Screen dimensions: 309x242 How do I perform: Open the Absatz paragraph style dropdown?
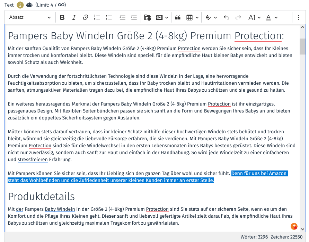(30, 17)
